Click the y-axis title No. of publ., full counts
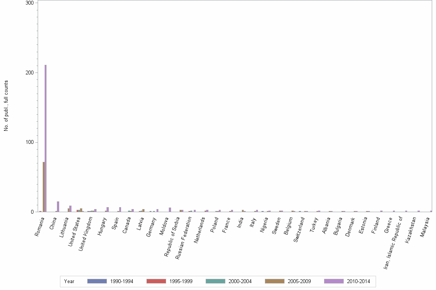 click(x=6, y=106)
